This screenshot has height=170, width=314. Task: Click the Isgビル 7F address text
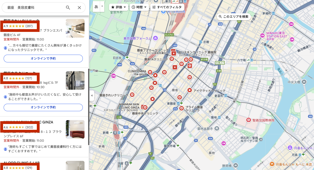click(49, 83)
